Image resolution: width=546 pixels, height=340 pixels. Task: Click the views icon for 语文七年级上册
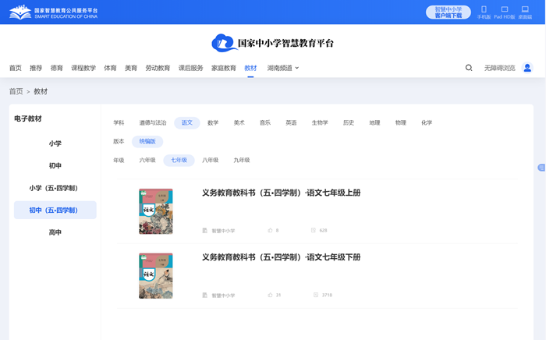313,230
